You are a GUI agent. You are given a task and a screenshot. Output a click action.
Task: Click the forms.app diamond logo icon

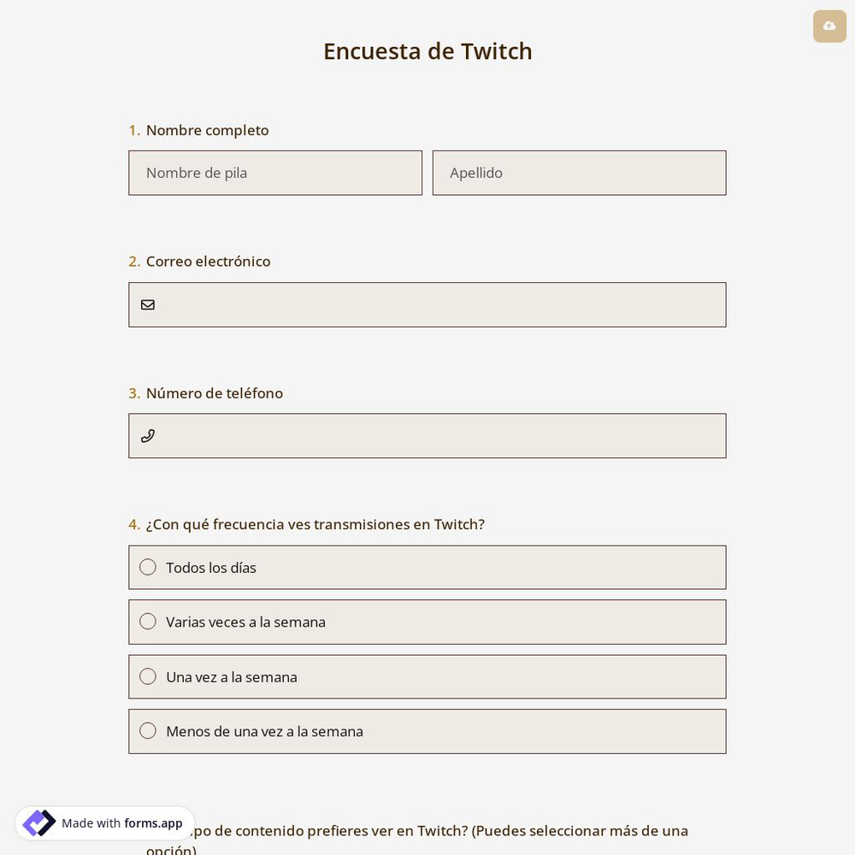39,823
